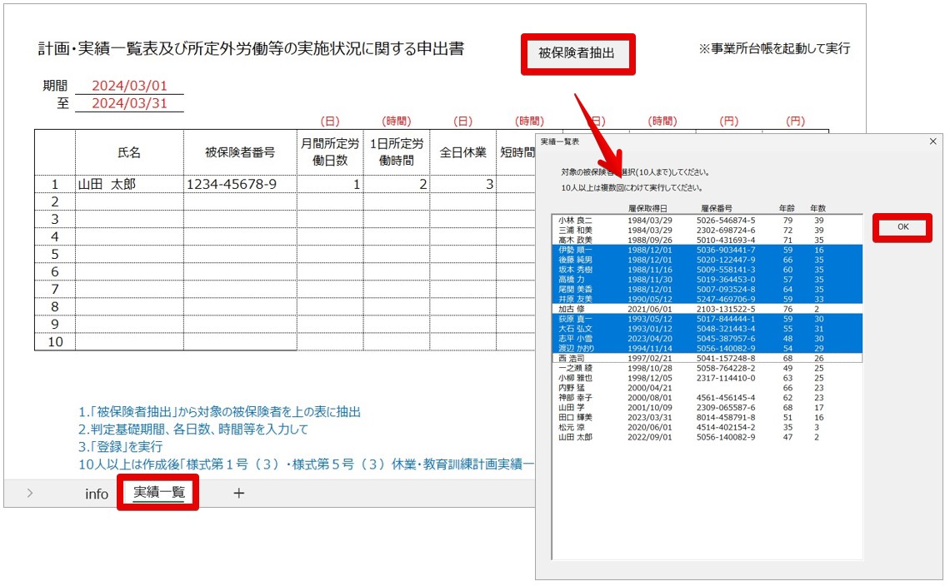Screen dimensions: 950x586
Task: Select 一之瀬 綾 in the list
Action: (707, 368)
